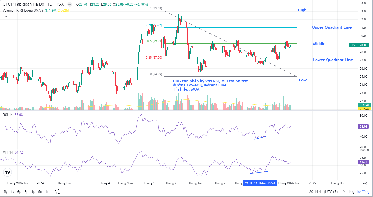The height and width of the screenshot is (197, 373).
Task: Click the '2024' time axis label
Action: point(40,183)
